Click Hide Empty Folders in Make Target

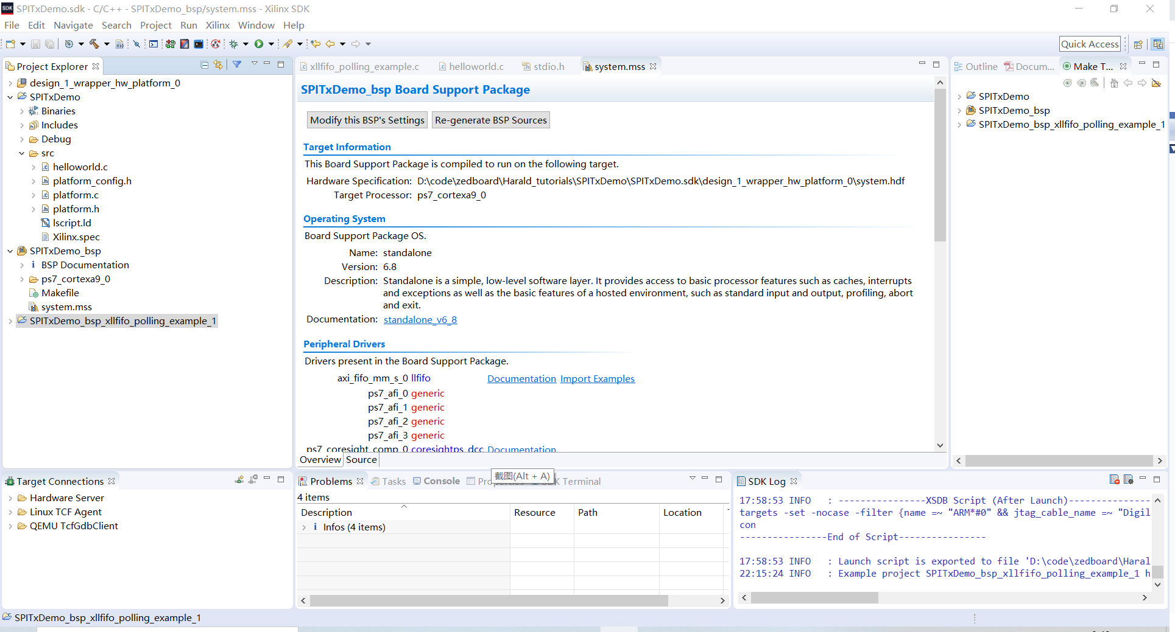tap(1156, 83)
